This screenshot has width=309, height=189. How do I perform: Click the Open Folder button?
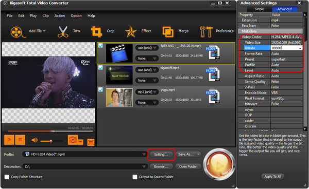click(188, 166)
